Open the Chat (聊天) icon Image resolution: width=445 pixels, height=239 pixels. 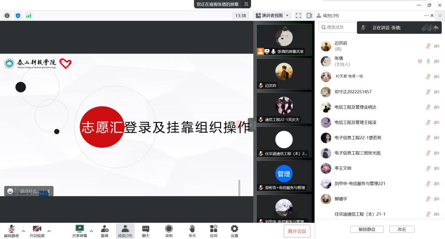click(x=146, y=231)
